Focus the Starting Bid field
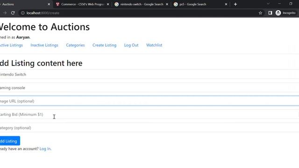The height and width of the screenshot is (168, 299). (149, 114)
